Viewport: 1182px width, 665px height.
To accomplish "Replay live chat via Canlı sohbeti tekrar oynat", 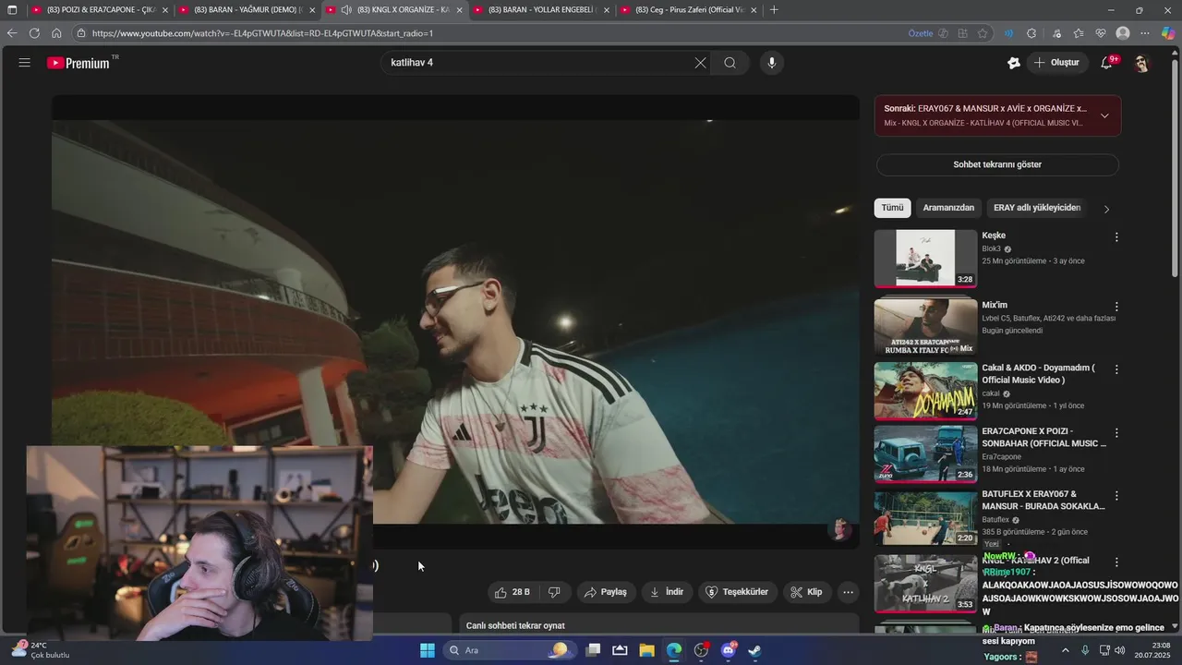I will click(515, 625).
